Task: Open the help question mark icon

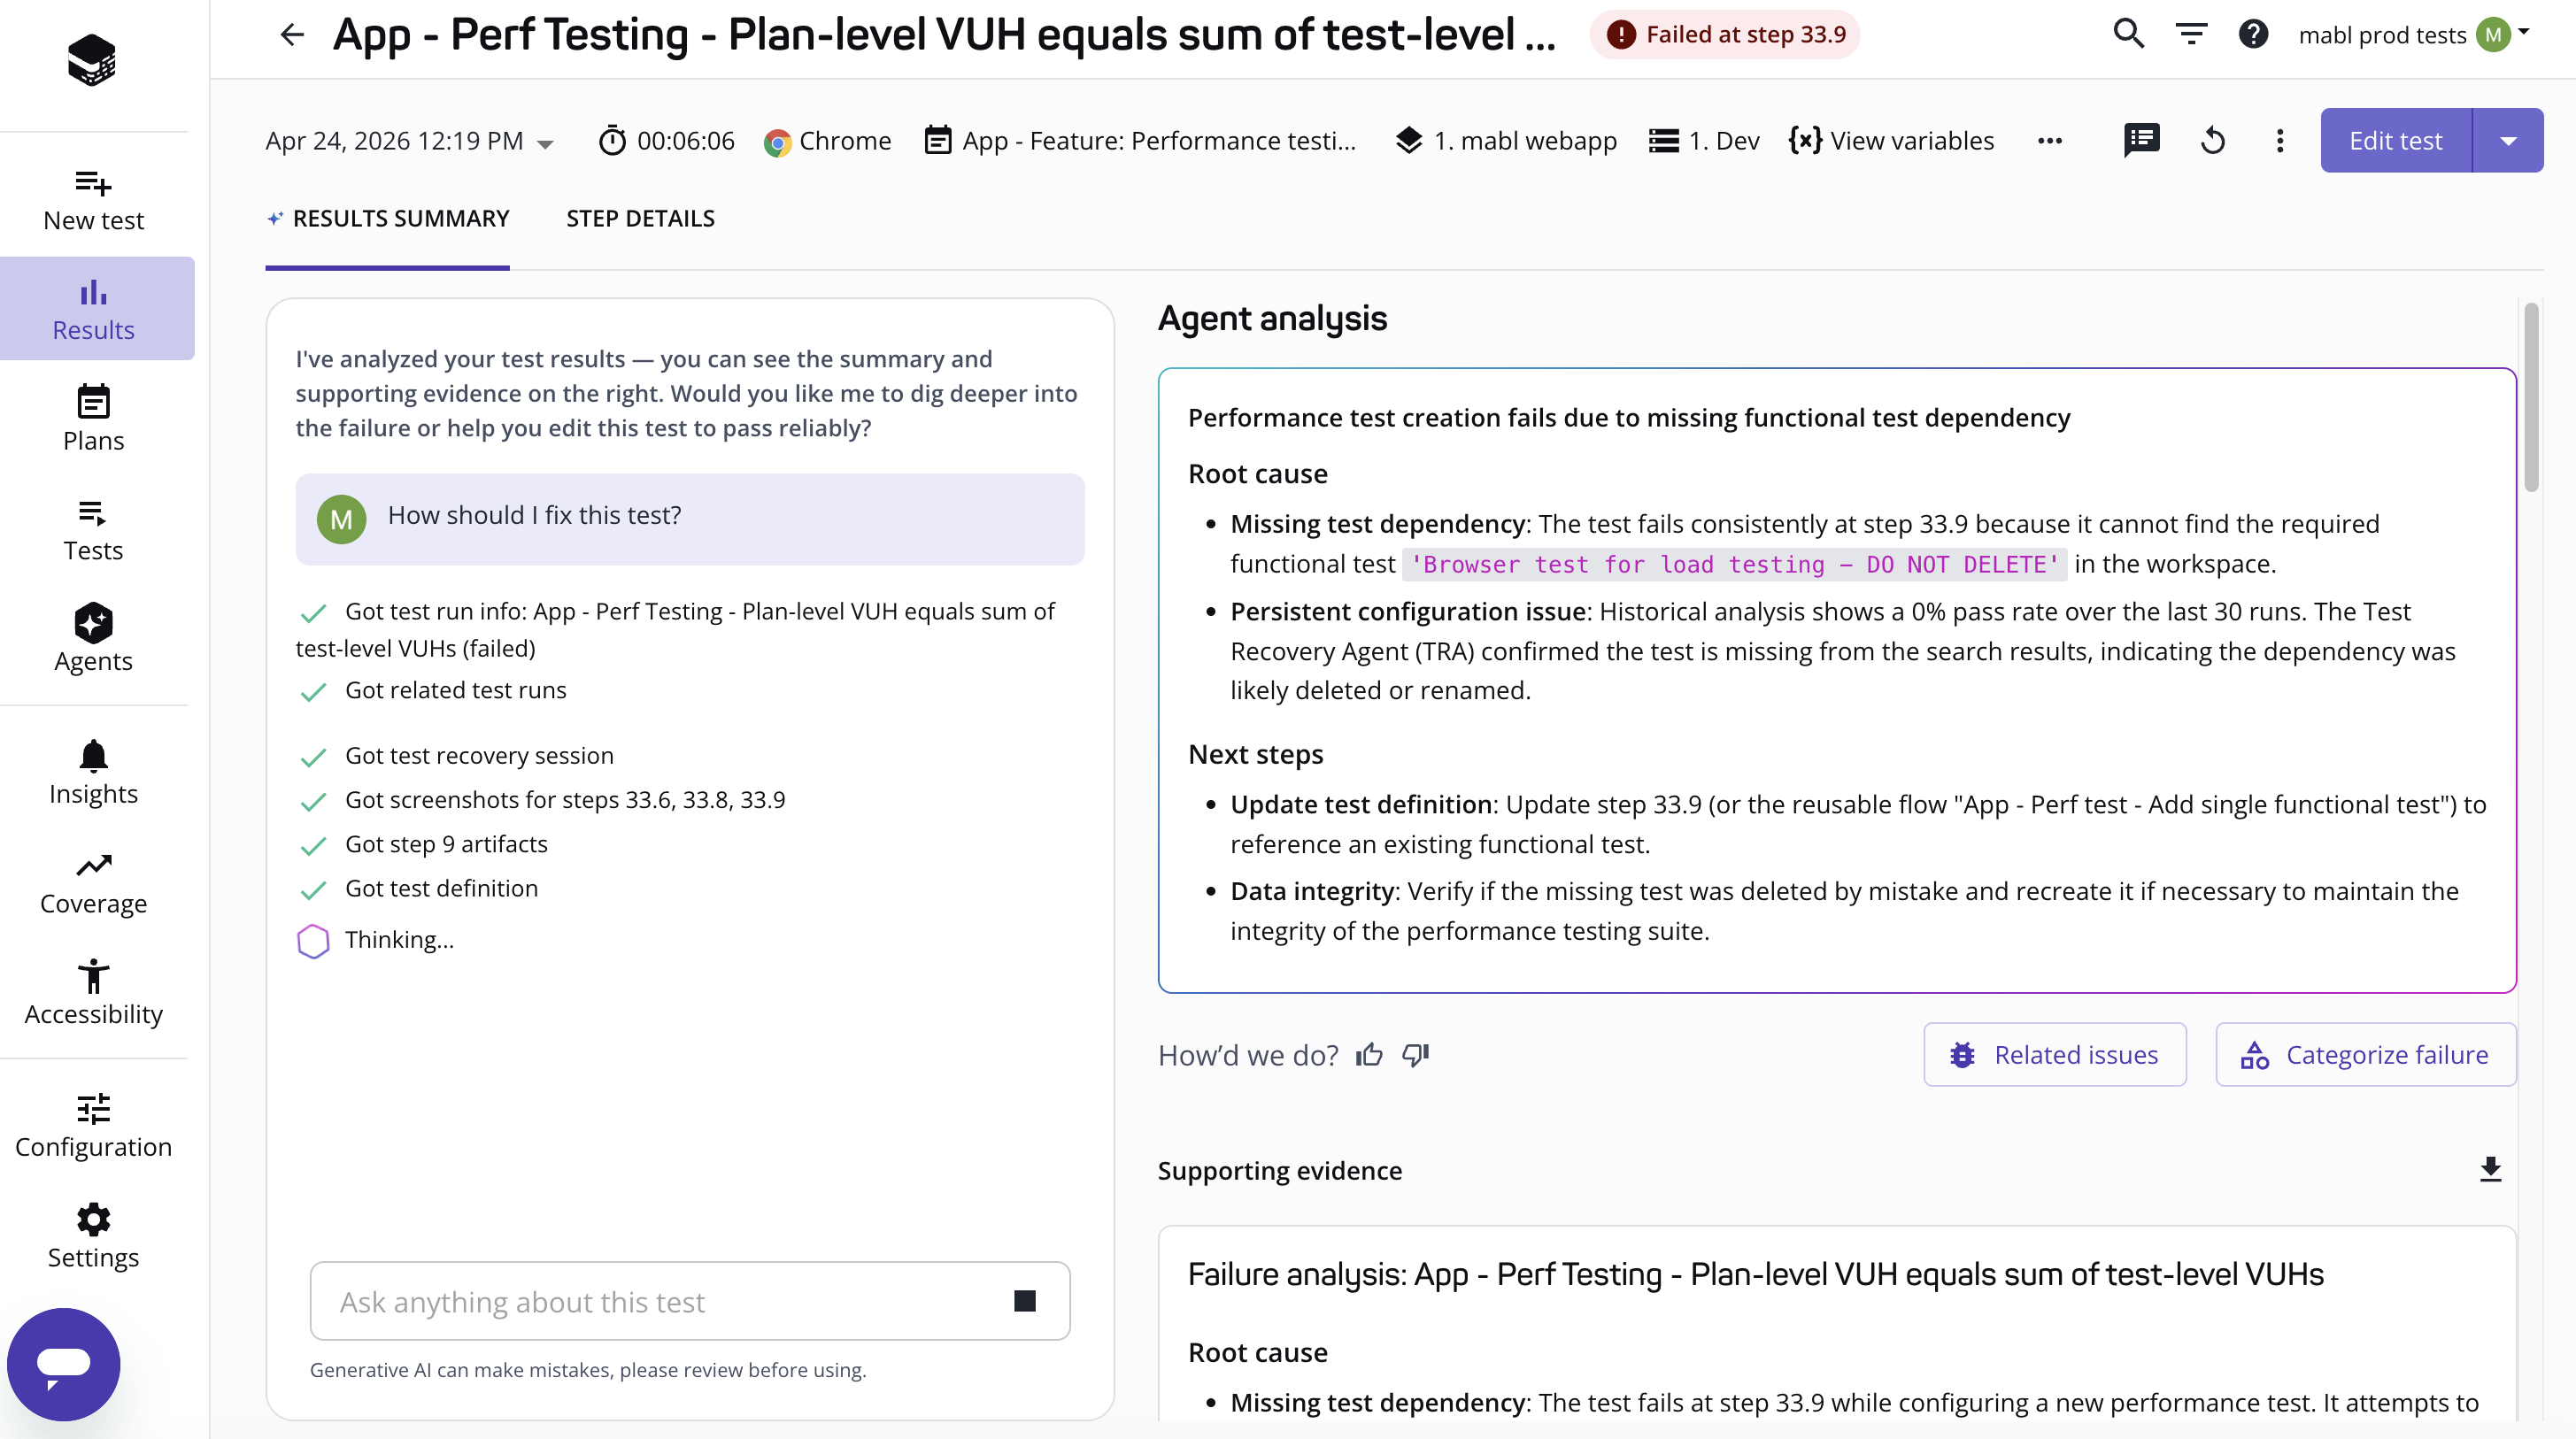Action: coord(2253,35)
